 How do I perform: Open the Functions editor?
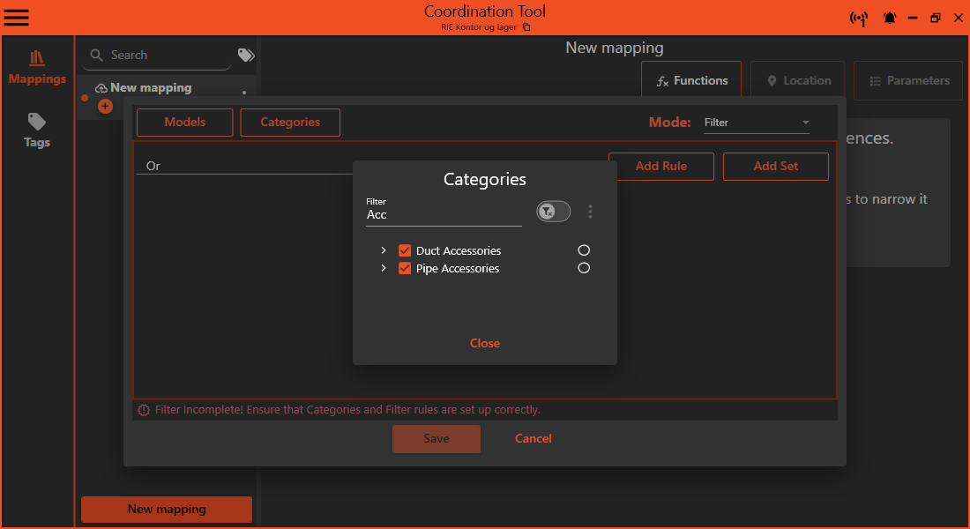690,79
